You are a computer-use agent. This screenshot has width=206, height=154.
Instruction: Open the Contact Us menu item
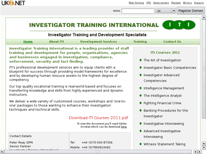pyautogui.click(x=172, y=42)
